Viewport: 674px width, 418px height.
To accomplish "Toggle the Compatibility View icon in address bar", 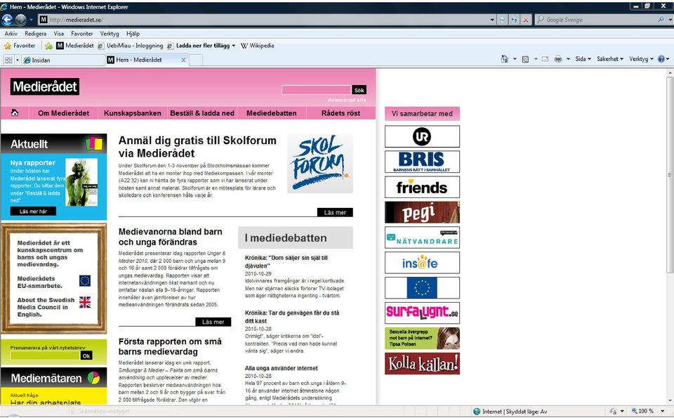I will point(503,20).
